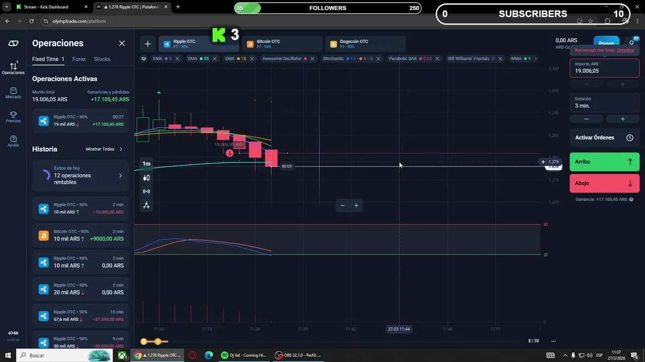Open the chart type candlestick icon
Screen dimensions: 645x362
click(x=146, y=177)
